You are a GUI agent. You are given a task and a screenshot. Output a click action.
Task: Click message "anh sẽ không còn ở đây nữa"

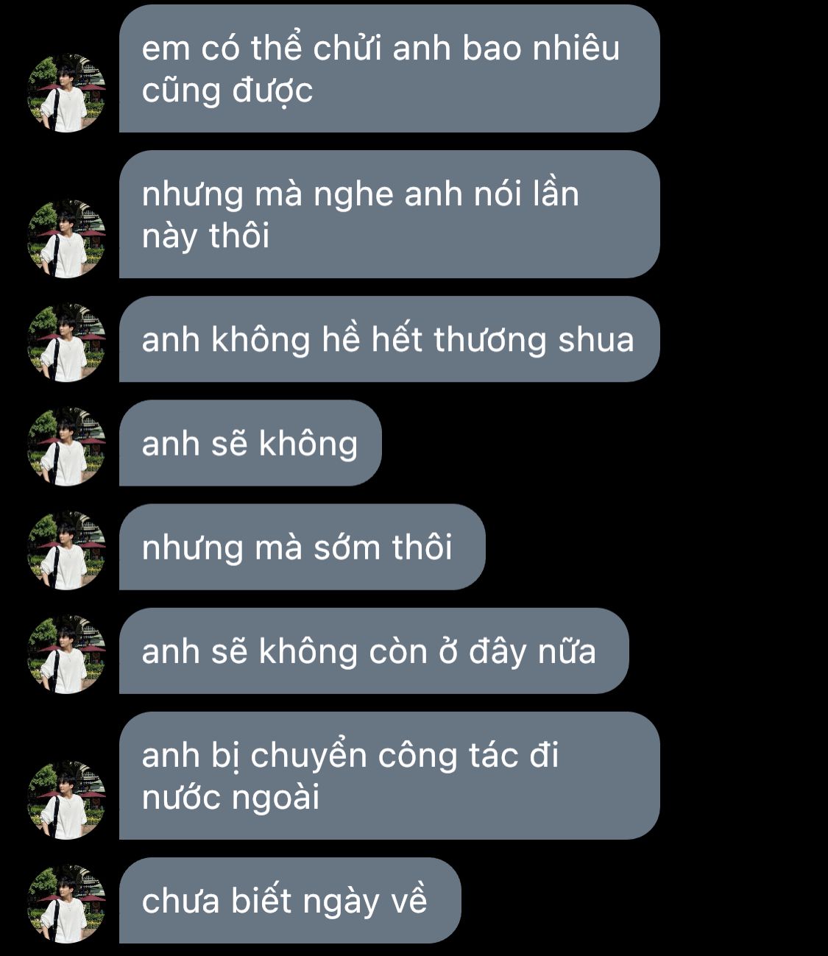point(374,651)
